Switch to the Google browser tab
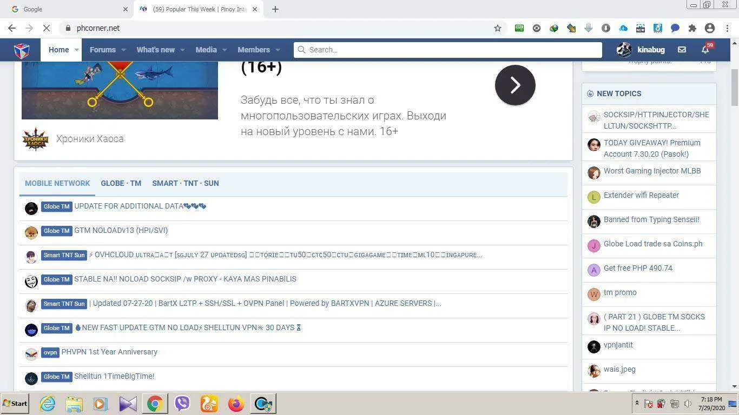The image size is (739, 415). (68, 9)
